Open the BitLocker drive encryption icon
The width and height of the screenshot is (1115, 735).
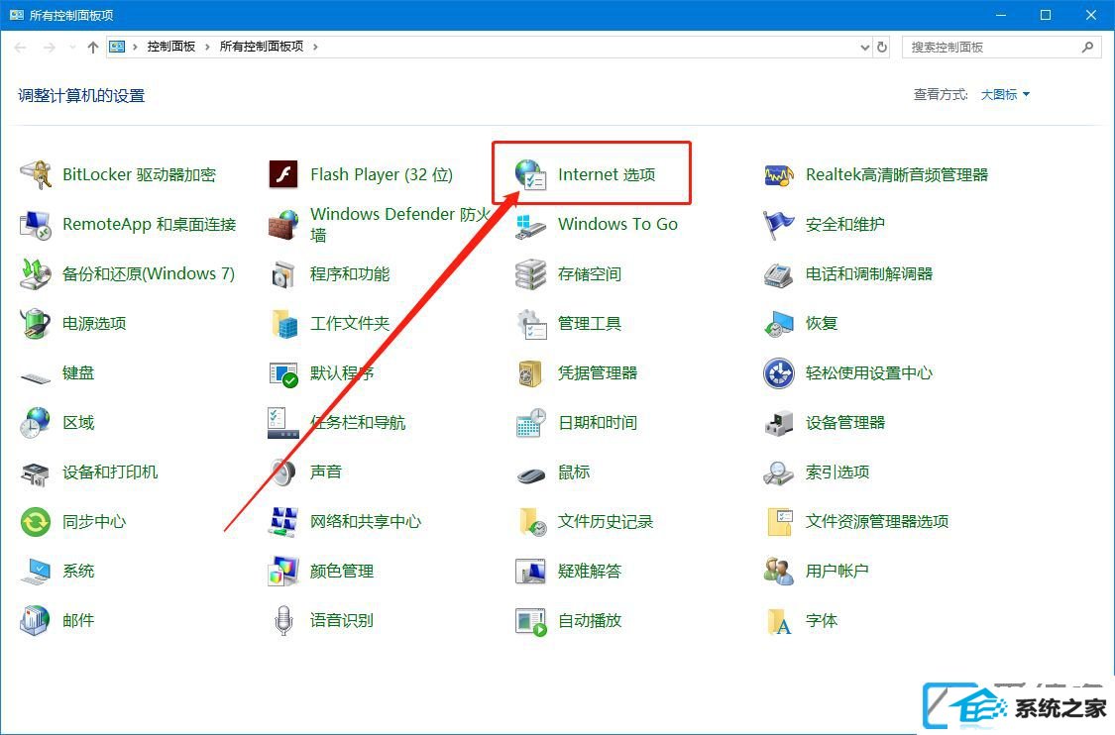pos(36,175)
